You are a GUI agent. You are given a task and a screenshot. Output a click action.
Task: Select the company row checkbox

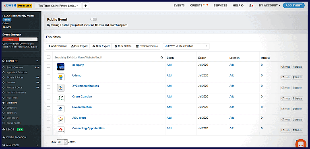pyautogui.click(x=48, y=66)
